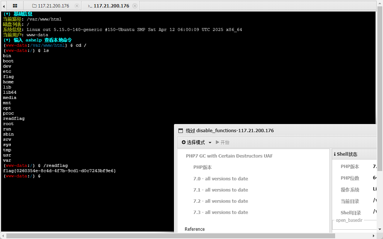Click the /readflag command line

(x=36, y=165)
